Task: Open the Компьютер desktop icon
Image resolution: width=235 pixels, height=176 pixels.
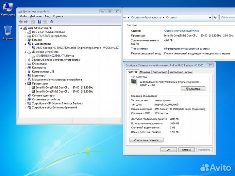Action: coord(8,9)
